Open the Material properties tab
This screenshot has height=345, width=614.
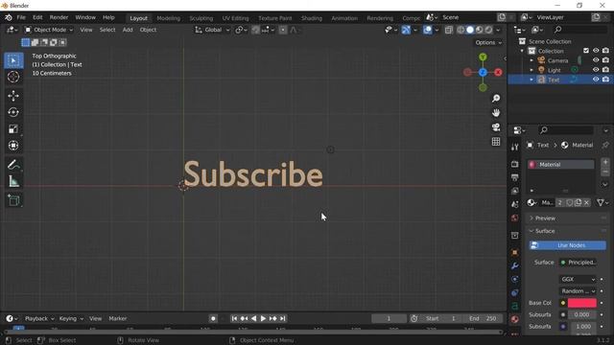(514, 319)
